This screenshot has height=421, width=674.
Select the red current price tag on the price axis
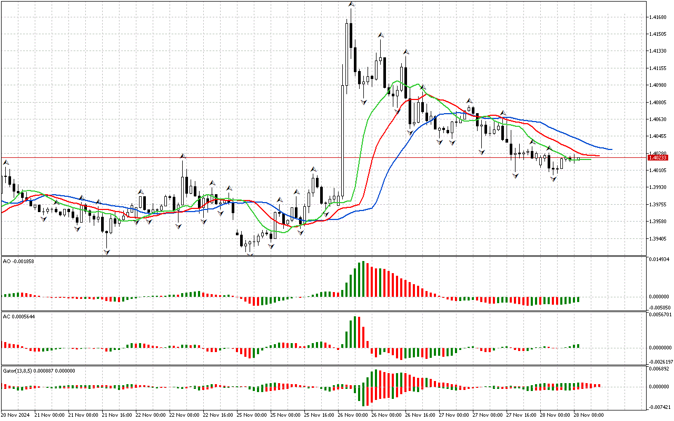[658, 158]
